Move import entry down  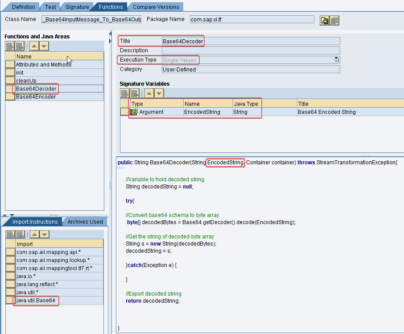coord(45,234)
